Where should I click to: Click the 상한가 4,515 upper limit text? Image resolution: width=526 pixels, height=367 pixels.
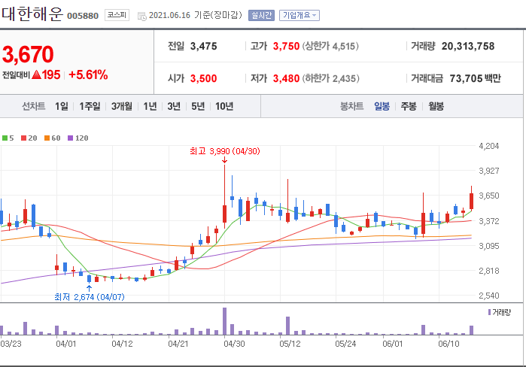point(330,47)
